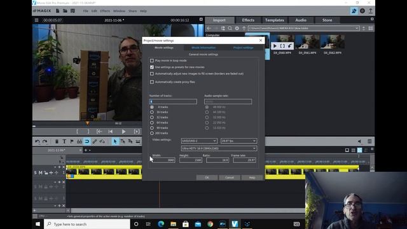Image resolution: width=407 pixels, height=229 pixels.
Task: Click Cancel in Project/movie settings dialog
Action: 230,177
